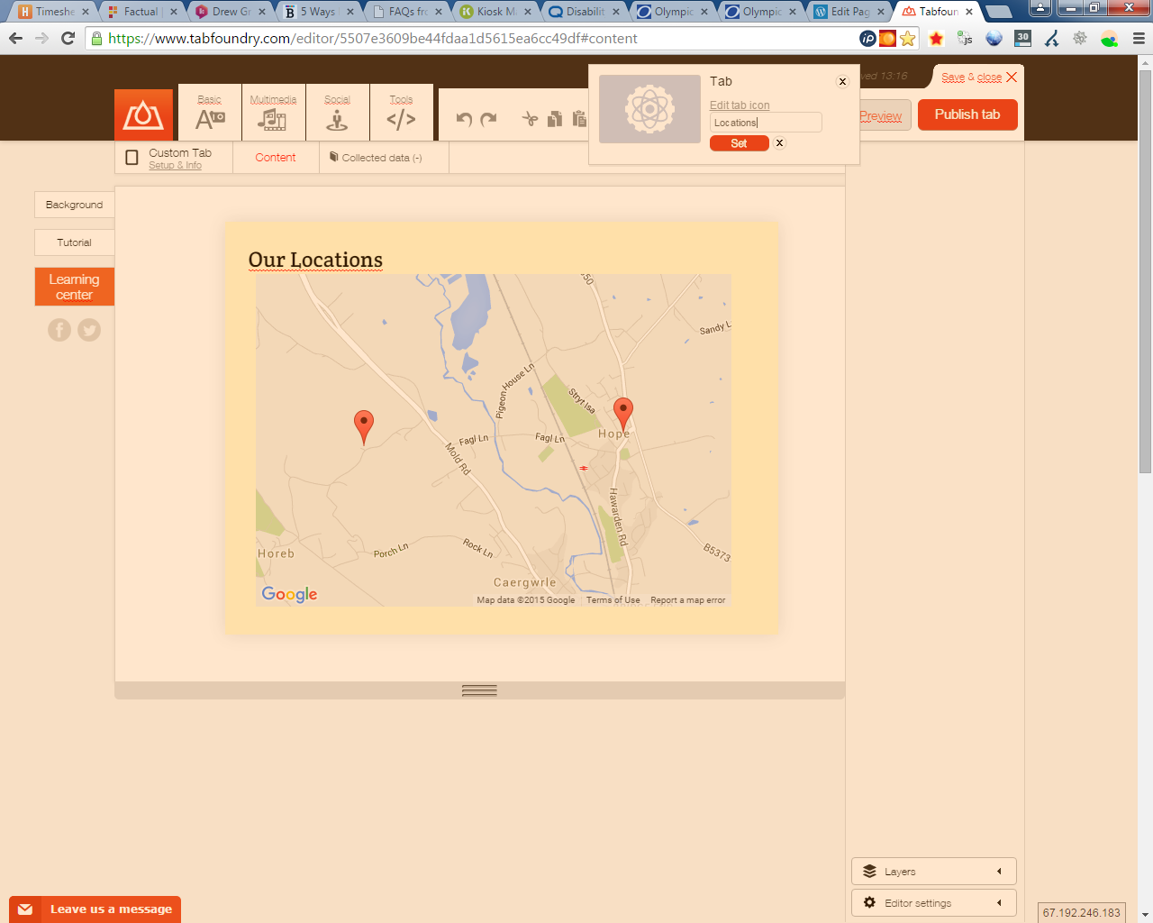Click the Cut scissors icon

pos(530,119)
